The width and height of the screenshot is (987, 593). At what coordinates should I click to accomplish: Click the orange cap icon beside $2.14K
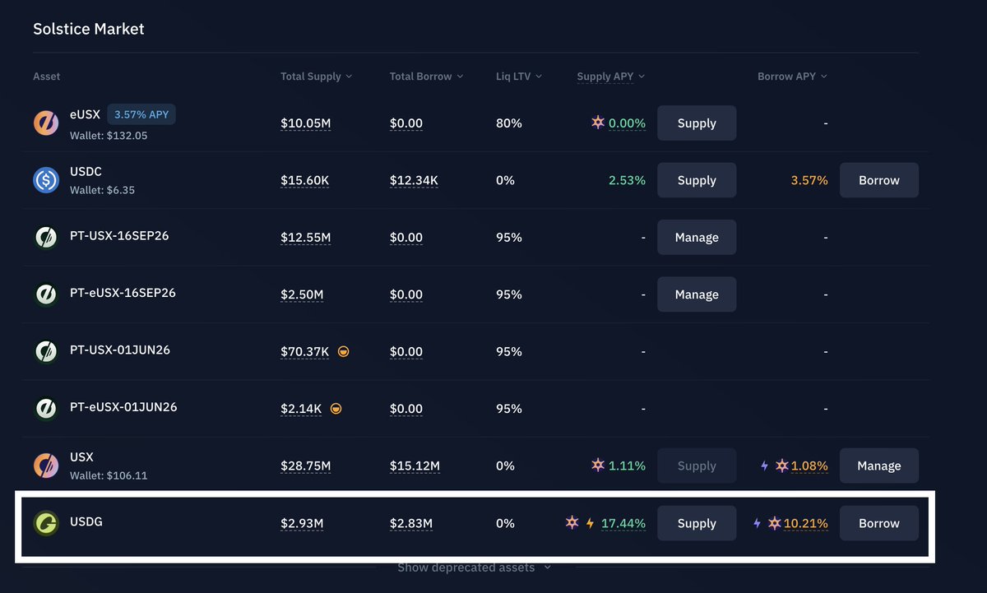[336, 409]
